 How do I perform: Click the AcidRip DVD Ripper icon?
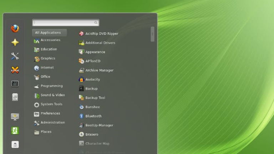81,34
